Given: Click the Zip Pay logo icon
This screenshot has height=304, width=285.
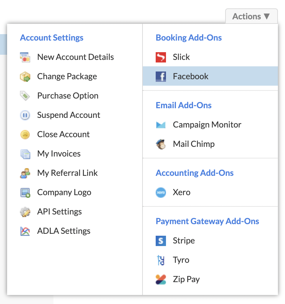Looking at the screenshot, I should (161, 280).
